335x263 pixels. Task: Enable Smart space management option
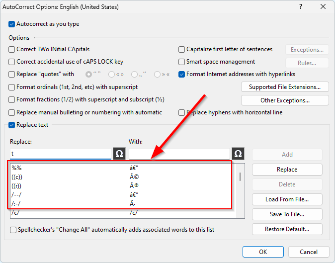pos(182,62)
